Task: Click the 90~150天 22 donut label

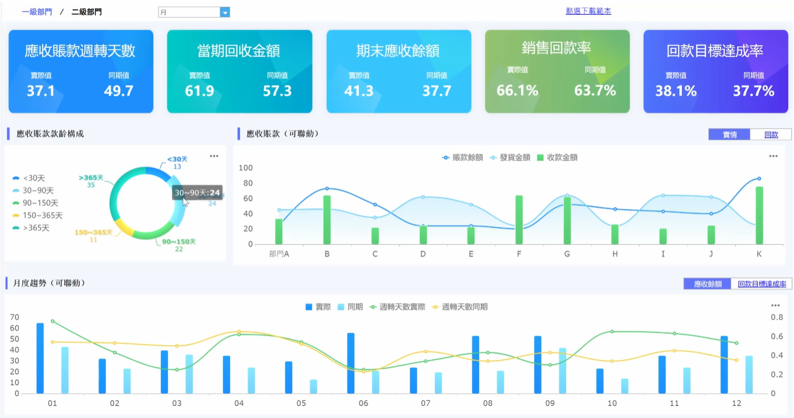Action: (x=179, y=245)
